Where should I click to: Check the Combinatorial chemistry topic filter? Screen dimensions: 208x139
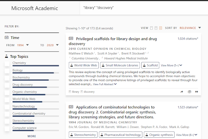7,114
